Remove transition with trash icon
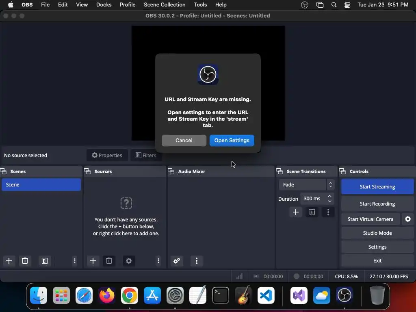 coord(312,212)
